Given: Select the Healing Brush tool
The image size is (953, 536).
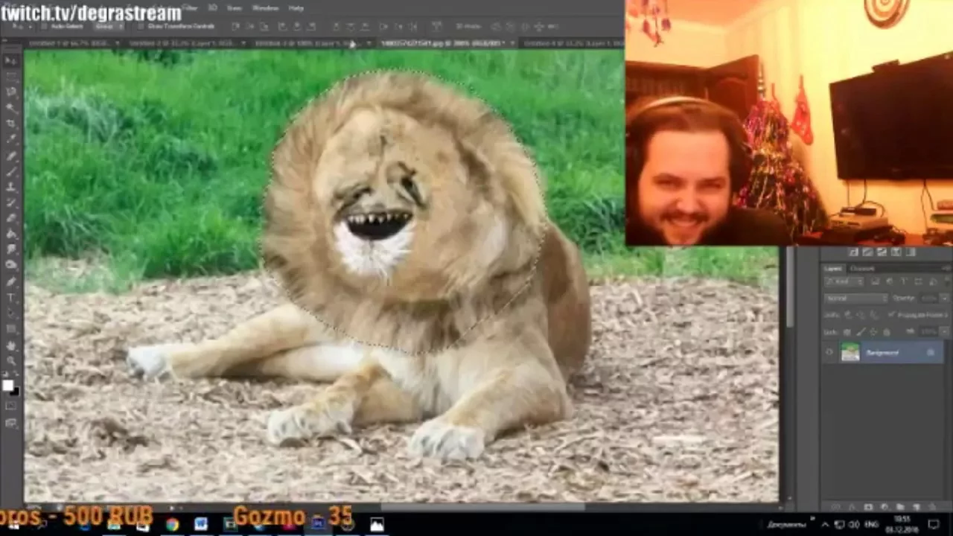Looking at the screenshot, I should (x=11, y=156).
